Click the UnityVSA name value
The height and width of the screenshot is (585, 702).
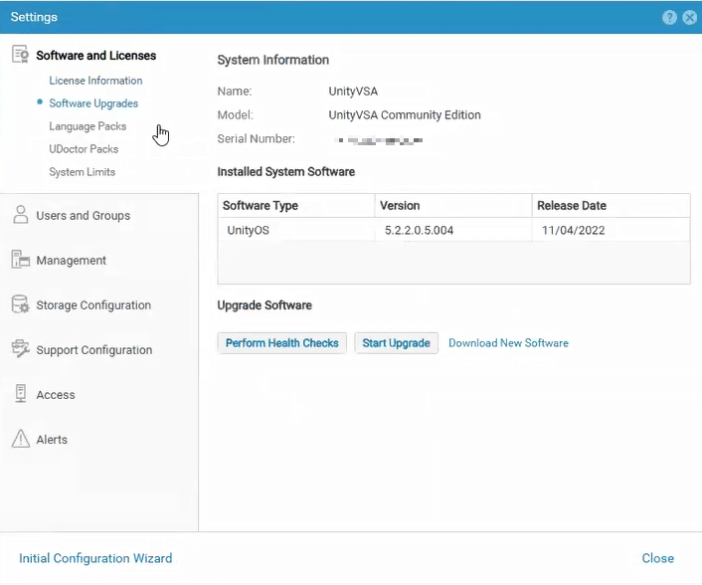353,92
